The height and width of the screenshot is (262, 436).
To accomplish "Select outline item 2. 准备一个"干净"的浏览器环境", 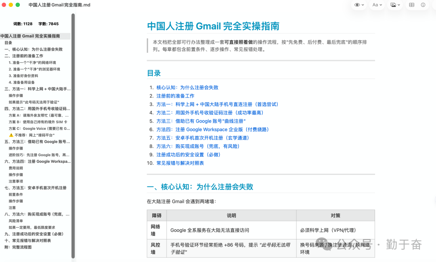I will point(34,69).
